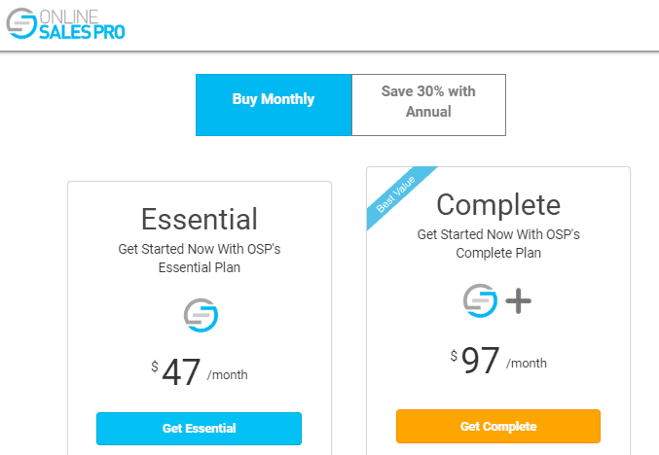Click the dollar sign beside 47
Viewport: 659px width, 455px height.
[x=155, y=367]
